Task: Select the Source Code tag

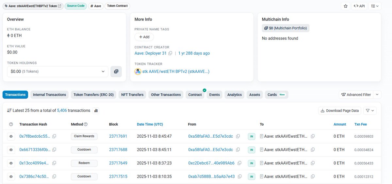Action: click(x=76, y=6)
